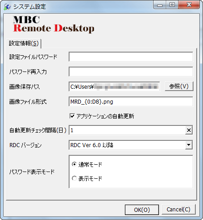This screenshot has height=220, width=203.
Task: Click the 画像ファイル形式 field showing MRD_{0:D8}.png
Action: 131,102
